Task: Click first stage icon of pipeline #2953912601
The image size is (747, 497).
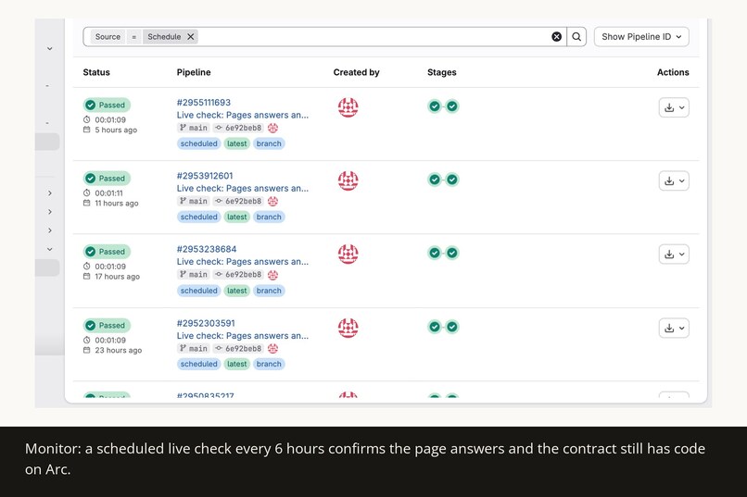Action: [x=435, y=180]
